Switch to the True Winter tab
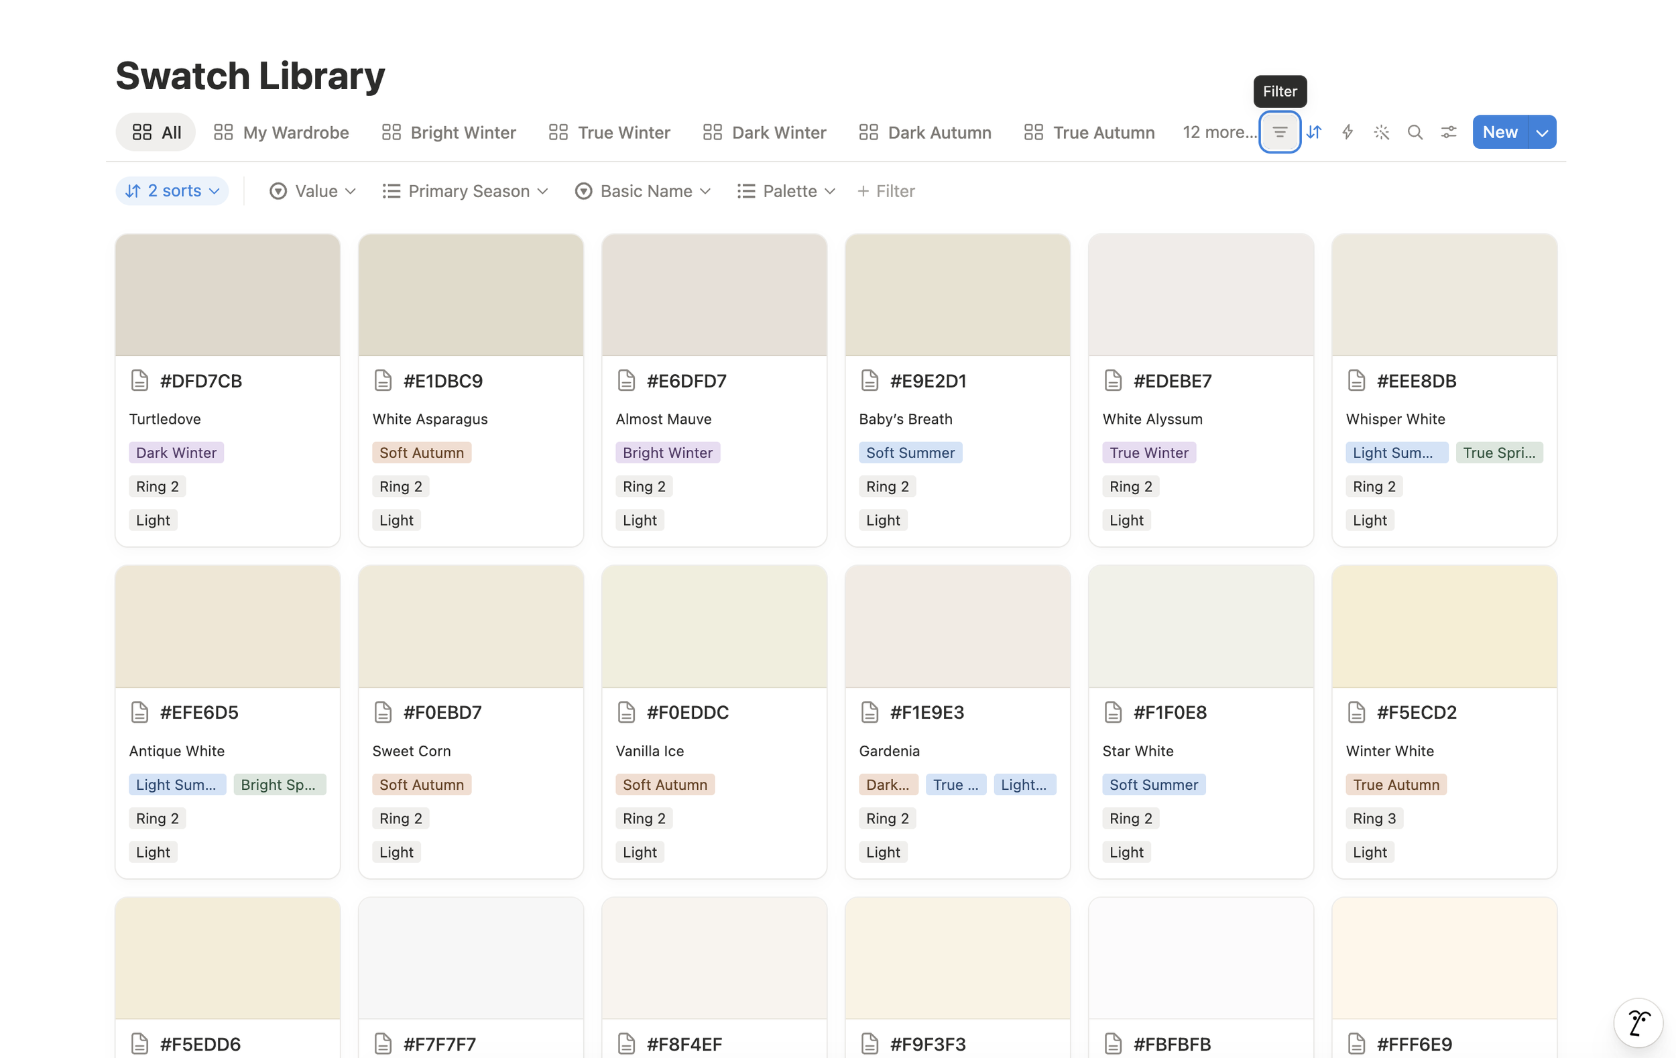Screen dimensions: 1676x1058 click(x=609, y=132)
